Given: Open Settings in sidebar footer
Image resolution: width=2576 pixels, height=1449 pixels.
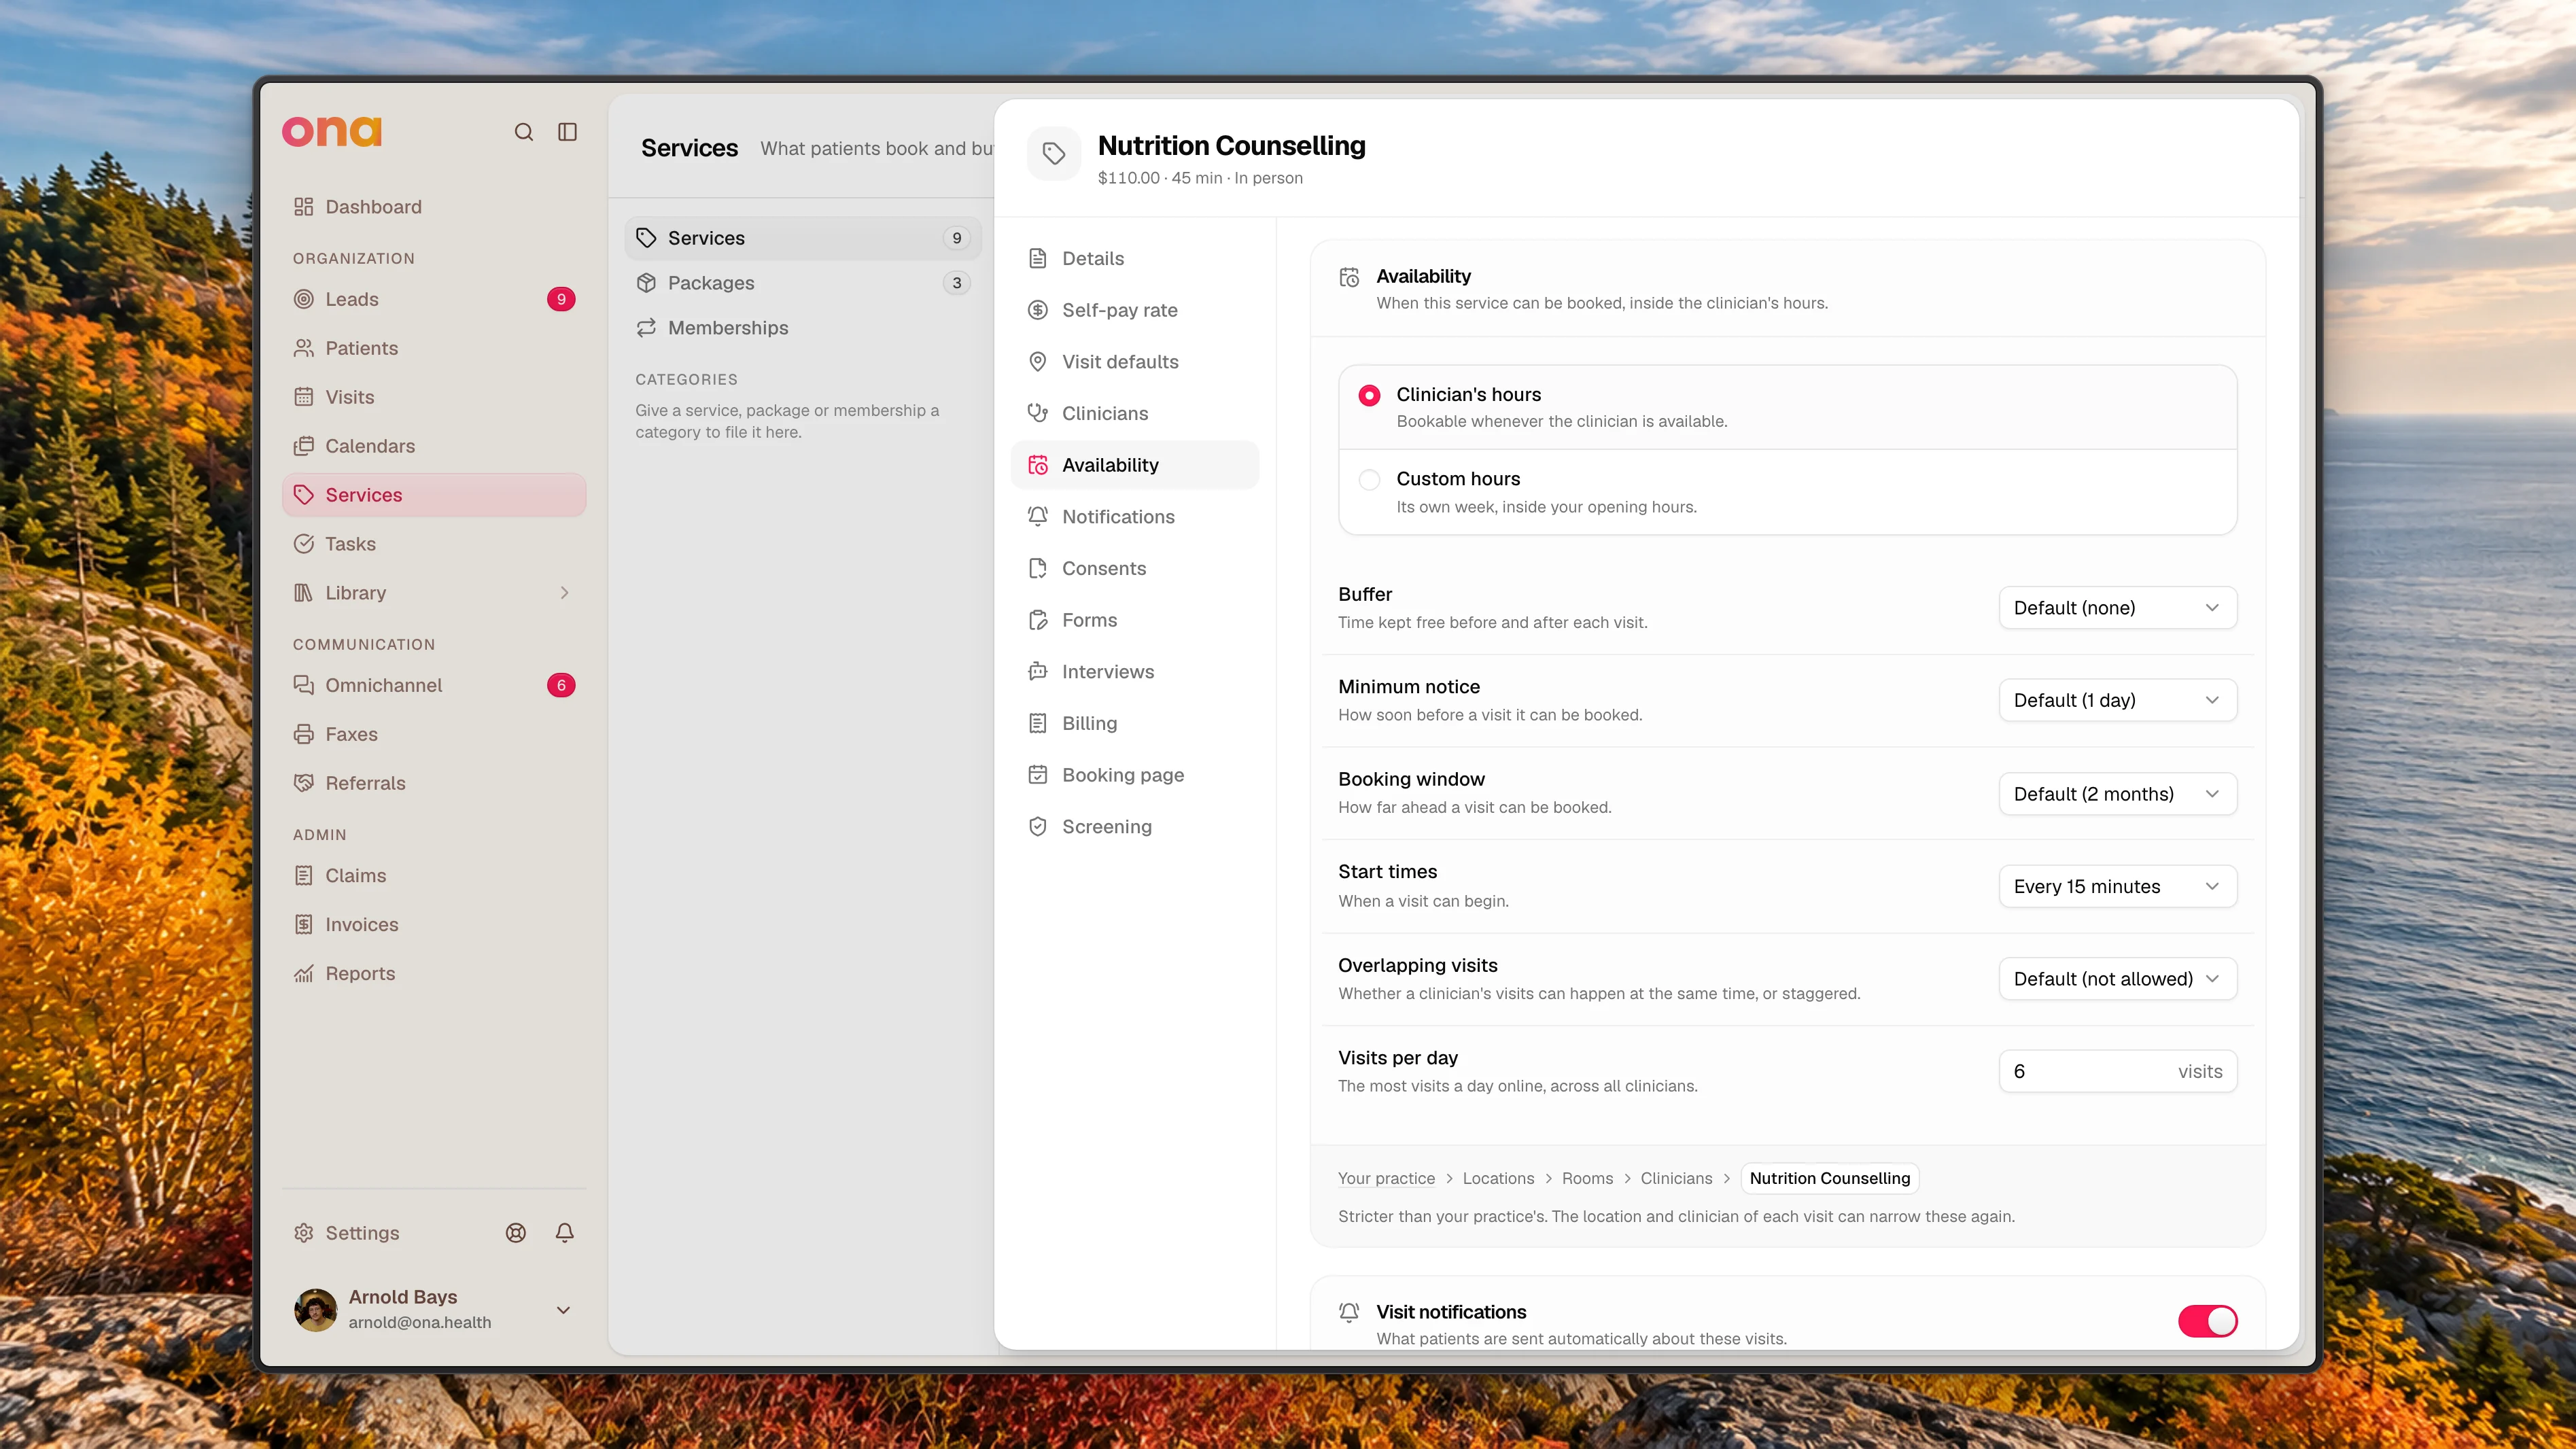Looking at the screenshot, I should (347, 1233).
